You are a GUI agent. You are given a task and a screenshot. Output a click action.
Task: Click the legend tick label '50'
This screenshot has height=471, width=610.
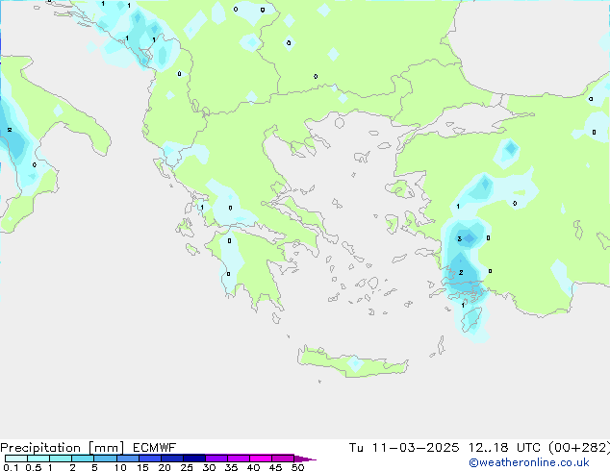pos(297,467)
